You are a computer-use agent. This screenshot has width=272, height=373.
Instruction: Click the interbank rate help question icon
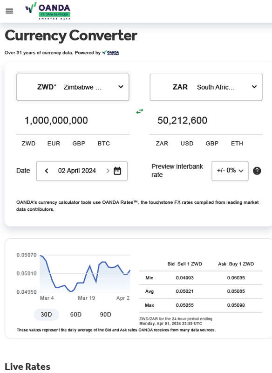coord(257,171)
